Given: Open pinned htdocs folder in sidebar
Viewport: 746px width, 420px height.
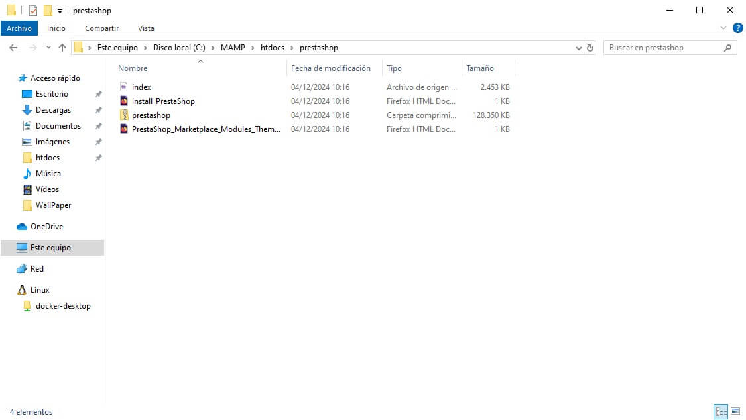Looking at the screenshot, I should point(48,158).
